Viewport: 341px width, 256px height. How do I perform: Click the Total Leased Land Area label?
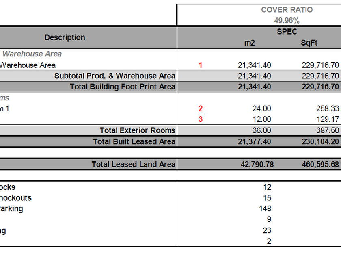click(133, 164)
